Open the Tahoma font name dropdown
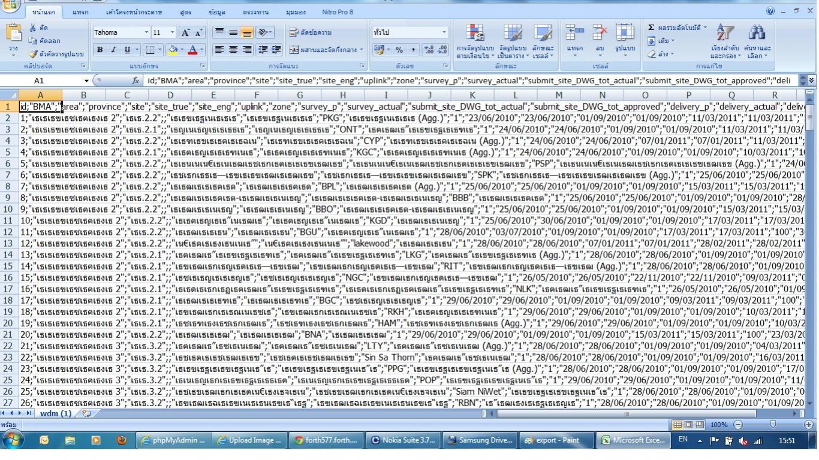 coord(146,32)
